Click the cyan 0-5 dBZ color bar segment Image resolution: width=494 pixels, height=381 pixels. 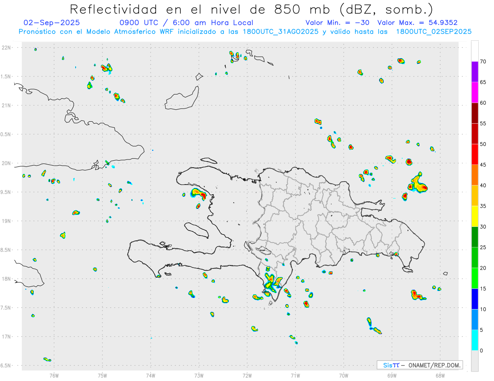(x=475, y=340)
